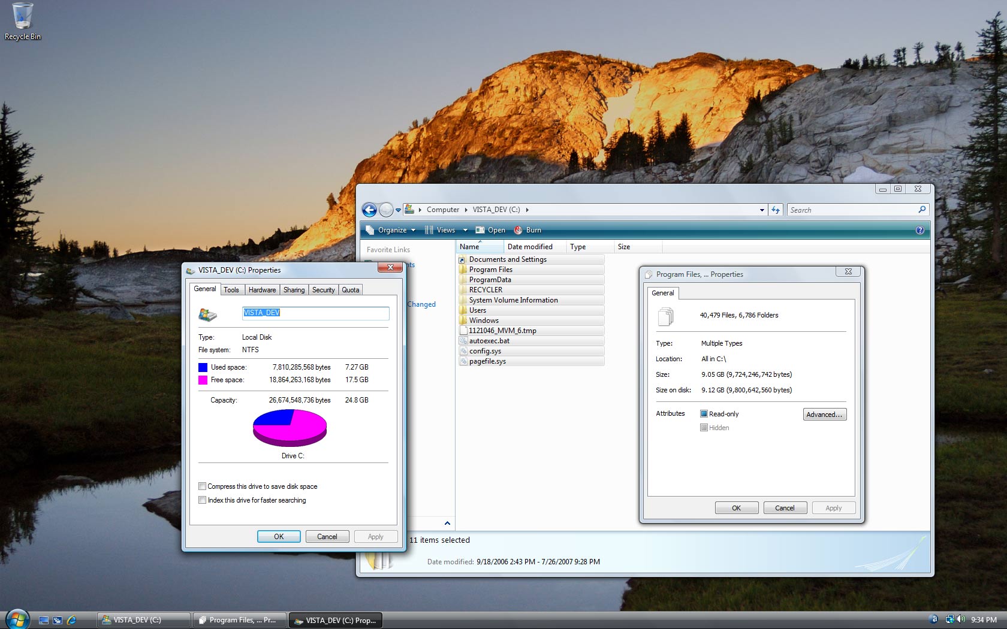Viewport: 1007px width, 629px height.
Task: Click the search magnifier icon in Explorer
Action: click(922, 210)
